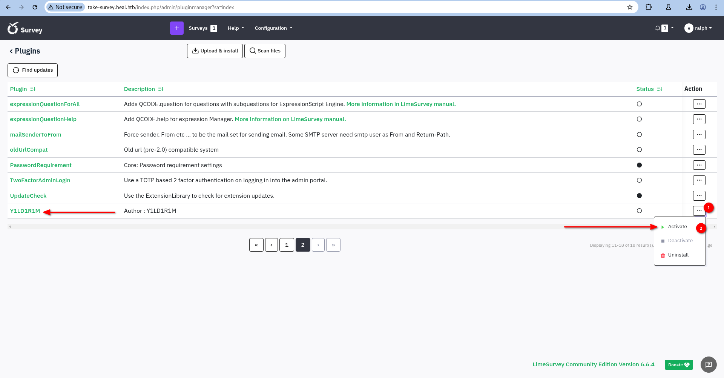Open the Y1LD1R1M plugin link

click(25, 211)
